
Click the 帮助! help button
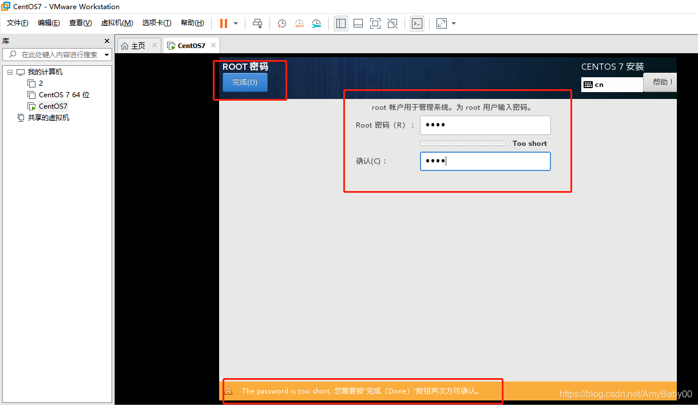coord(660,82)
